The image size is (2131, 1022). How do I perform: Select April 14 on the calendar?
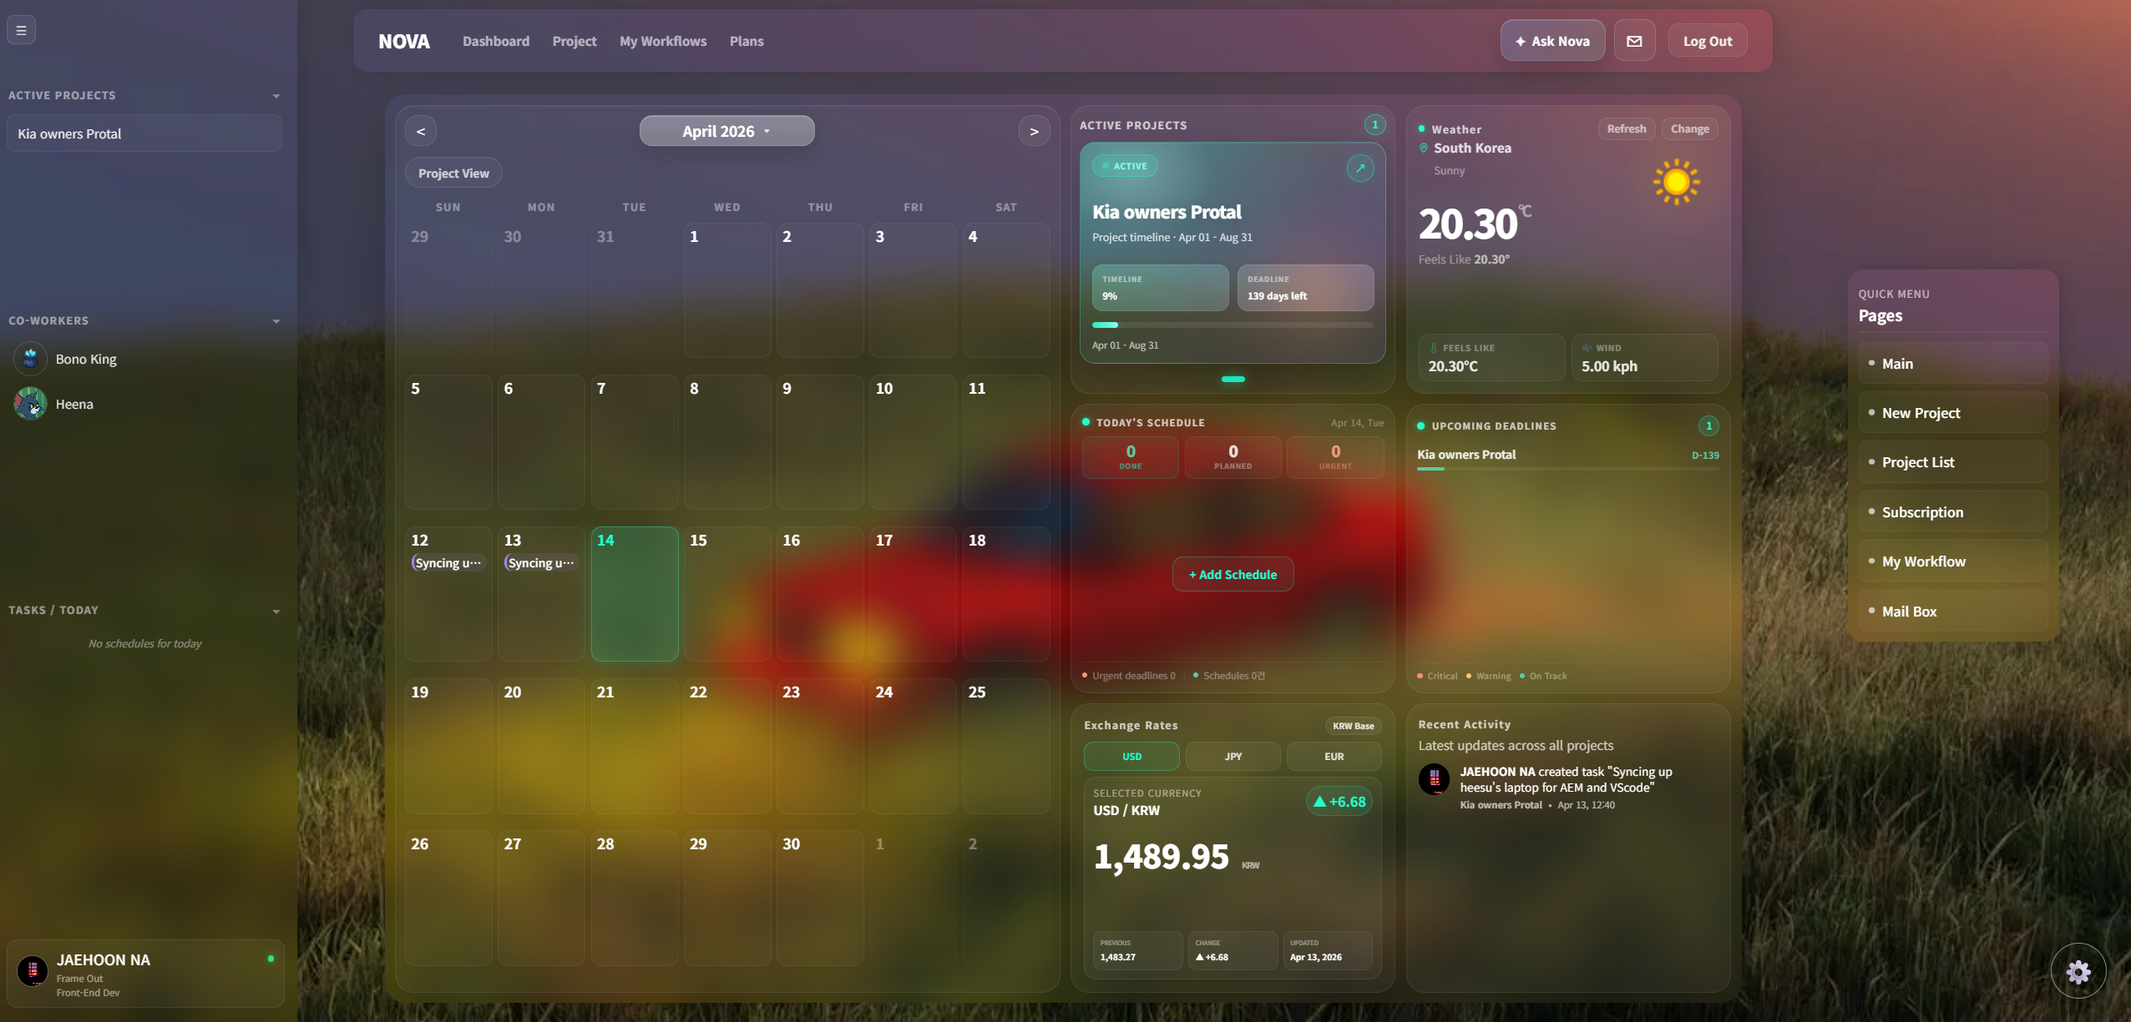click(x=634, y=593)
